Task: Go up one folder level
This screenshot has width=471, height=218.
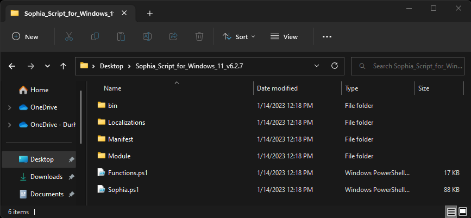Action: click(x=63, y=66)
